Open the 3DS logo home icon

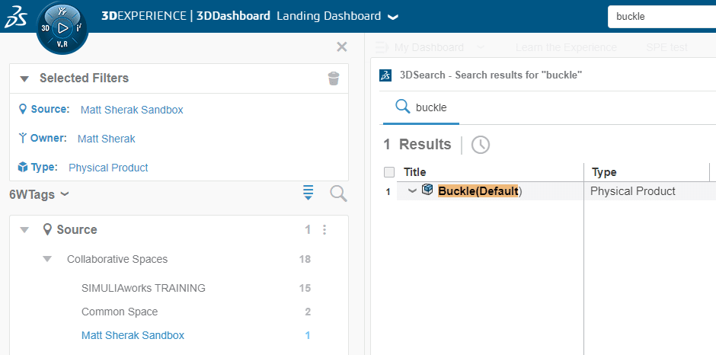click(16, 17)
